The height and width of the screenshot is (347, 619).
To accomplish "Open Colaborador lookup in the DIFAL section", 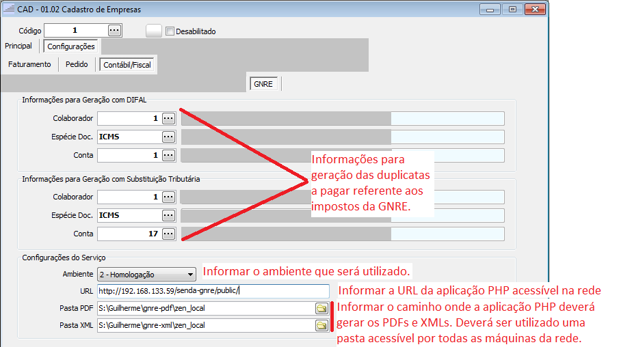I will coord(168,118).
